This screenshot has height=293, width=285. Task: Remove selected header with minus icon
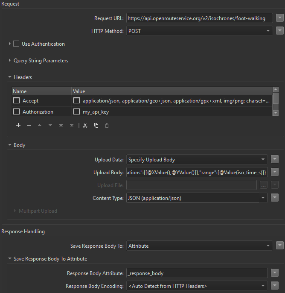coord(29,125)
